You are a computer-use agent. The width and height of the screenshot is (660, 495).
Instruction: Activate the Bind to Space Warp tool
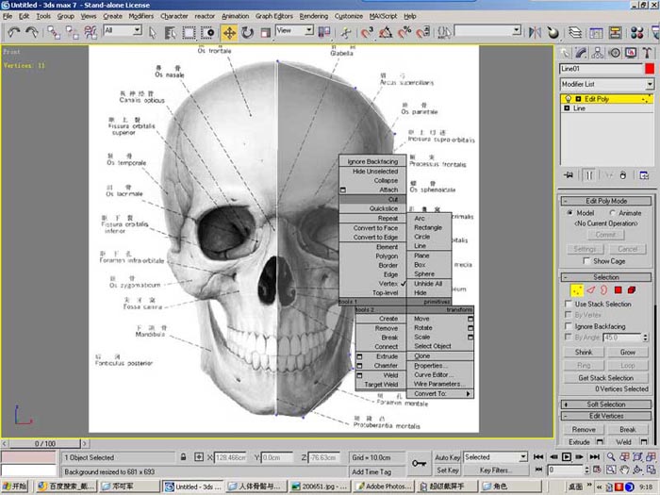point(91,32)
